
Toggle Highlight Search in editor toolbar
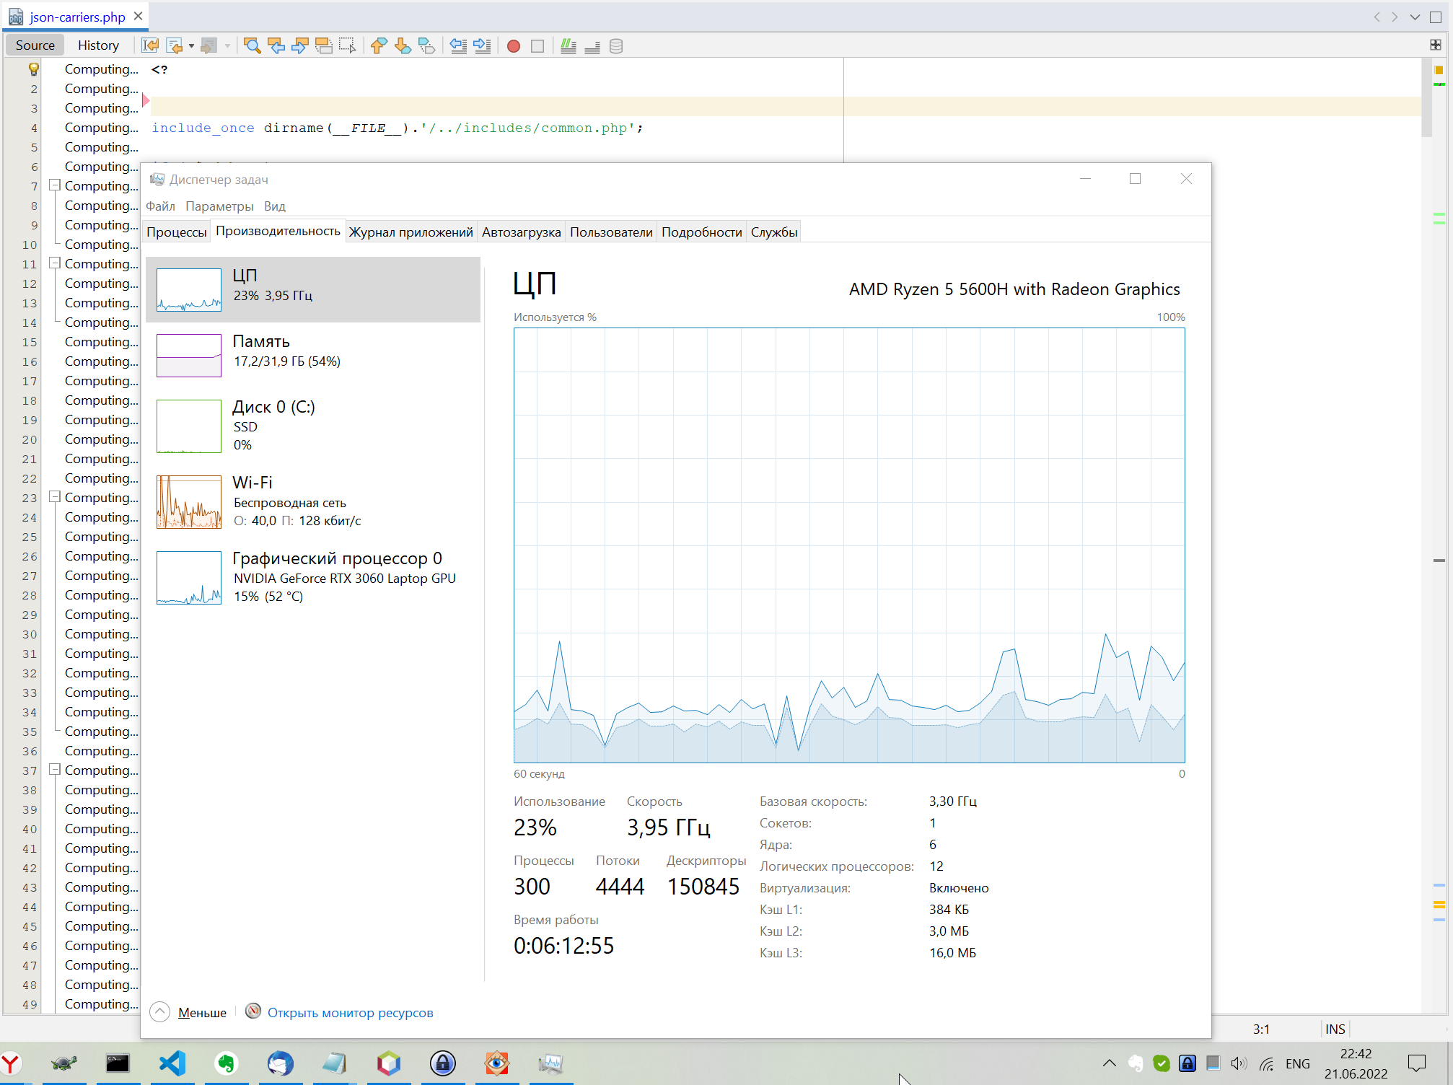click(x=324, y=45)
